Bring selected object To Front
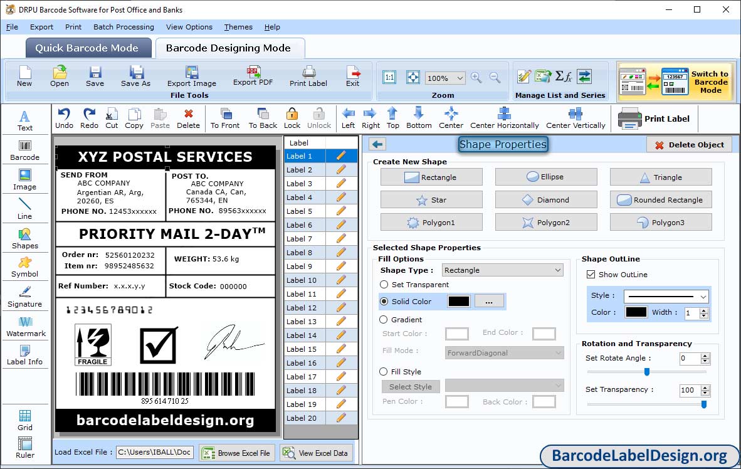741x469 pixels. (225, 119)
